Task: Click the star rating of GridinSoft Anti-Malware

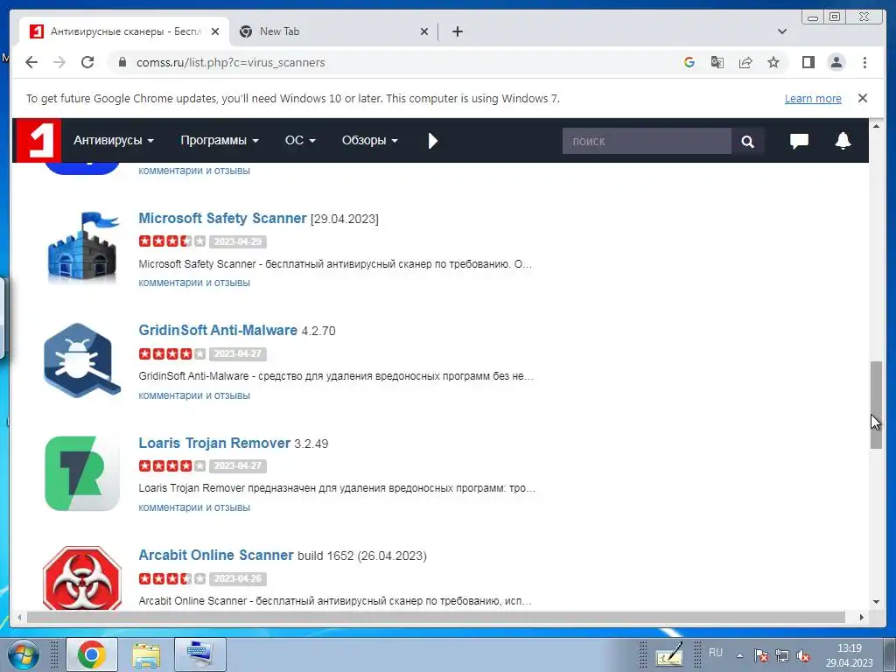Action: point(172,353)
